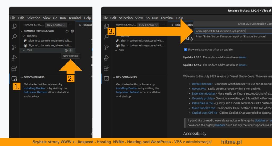Click Refresh link in right window
Viewport: 272px width, 146px height.
click(x=134, y=92)
